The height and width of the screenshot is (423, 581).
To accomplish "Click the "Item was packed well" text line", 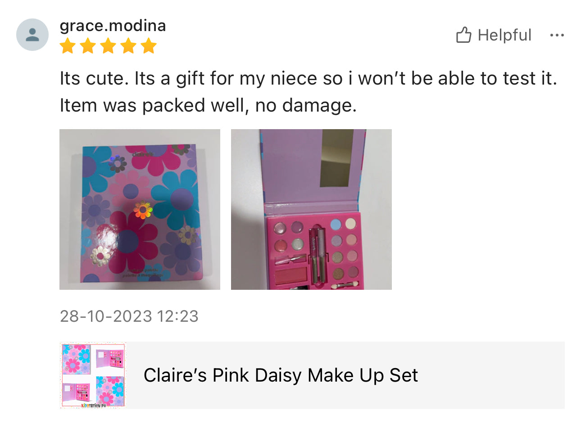I will pyautogui.click(x=208, y=106).
